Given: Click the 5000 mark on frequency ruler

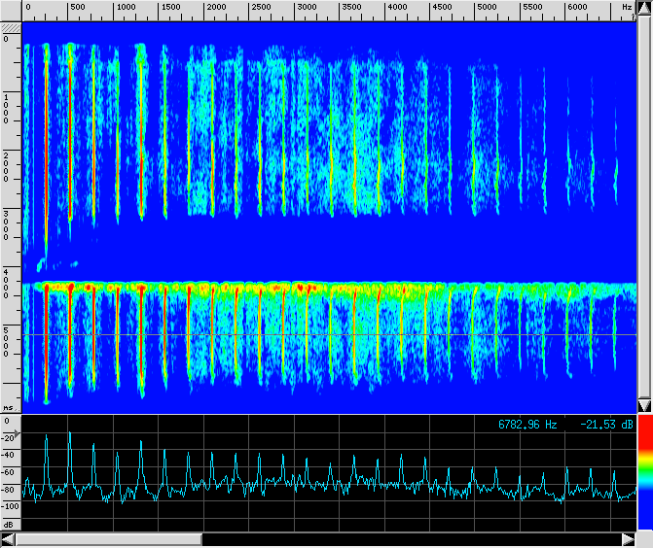Looking at the screenshot, I should (x=486, y=7).
